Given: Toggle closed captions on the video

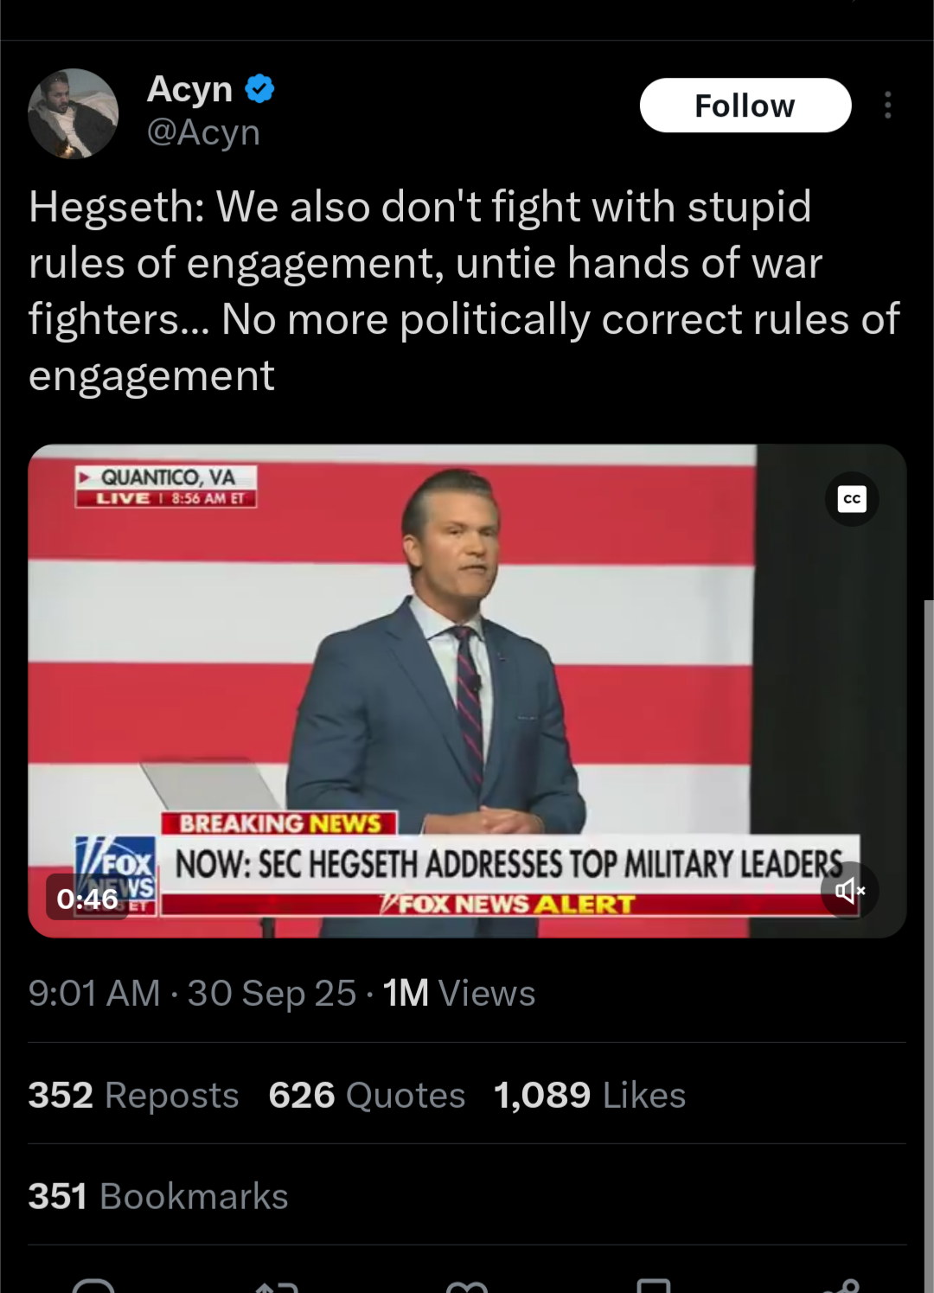Looking at the screenshot, I should (852, 499).
